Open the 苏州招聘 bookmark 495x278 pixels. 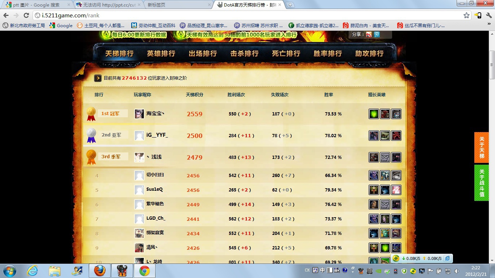[x=258, y=25]
